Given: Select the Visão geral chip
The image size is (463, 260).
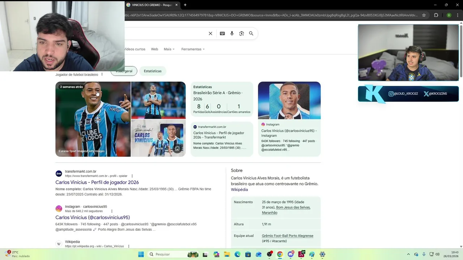Looking at the screenshot, I should coord(124,71).
